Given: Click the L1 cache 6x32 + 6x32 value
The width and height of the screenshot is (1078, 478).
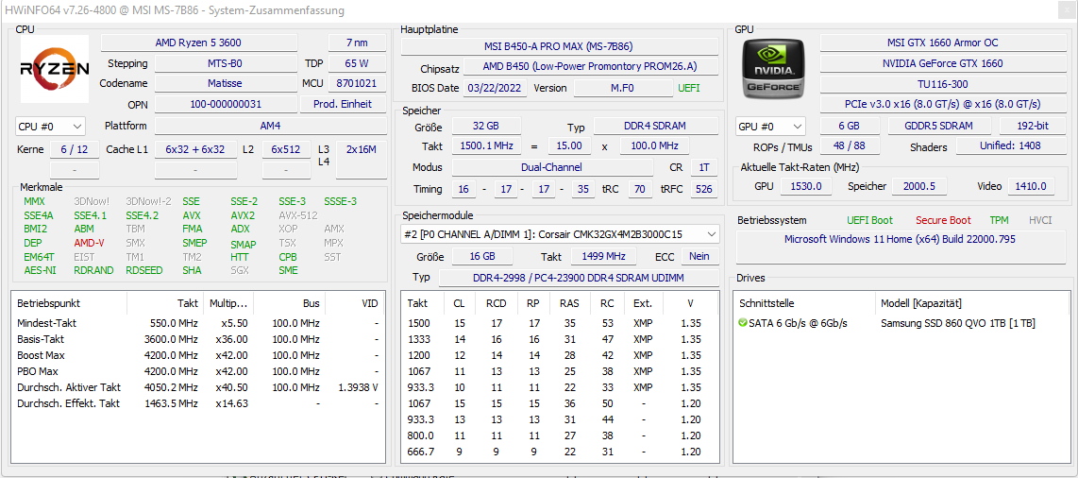Looking at the screenshot, I should tap(195, 149).
